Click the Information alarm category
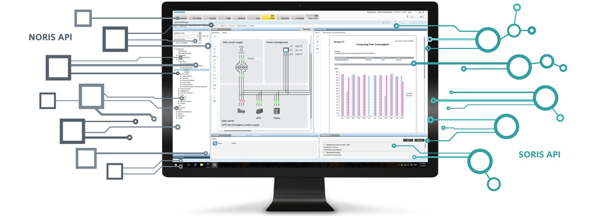Screen dimensions: 593x216 click(x=313, y=17)
